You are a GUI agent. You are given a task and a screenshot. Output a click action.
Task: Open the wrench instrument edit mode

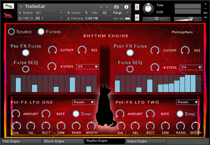click(9, 6)
